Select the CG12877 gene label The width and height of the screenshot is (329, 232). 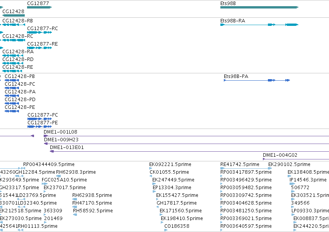(x=38, y=3)
